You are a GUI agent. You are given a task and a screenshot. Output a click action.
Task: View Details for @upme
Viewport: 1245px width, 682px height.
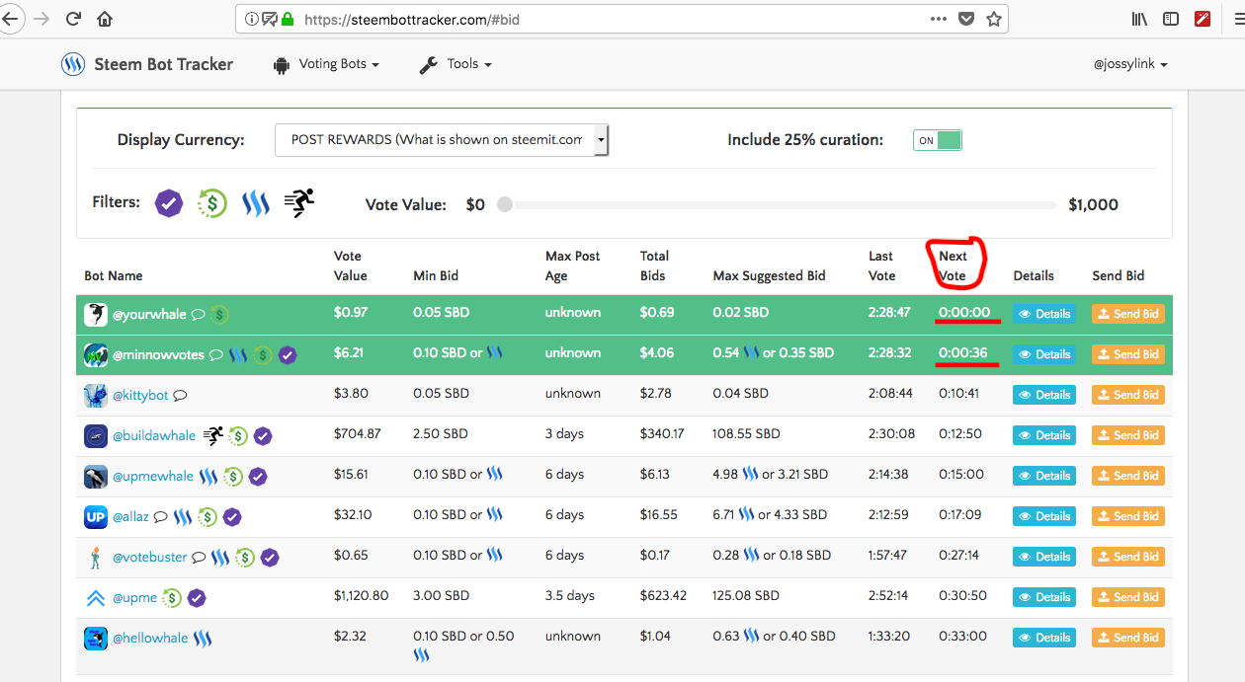point(1044,597)
